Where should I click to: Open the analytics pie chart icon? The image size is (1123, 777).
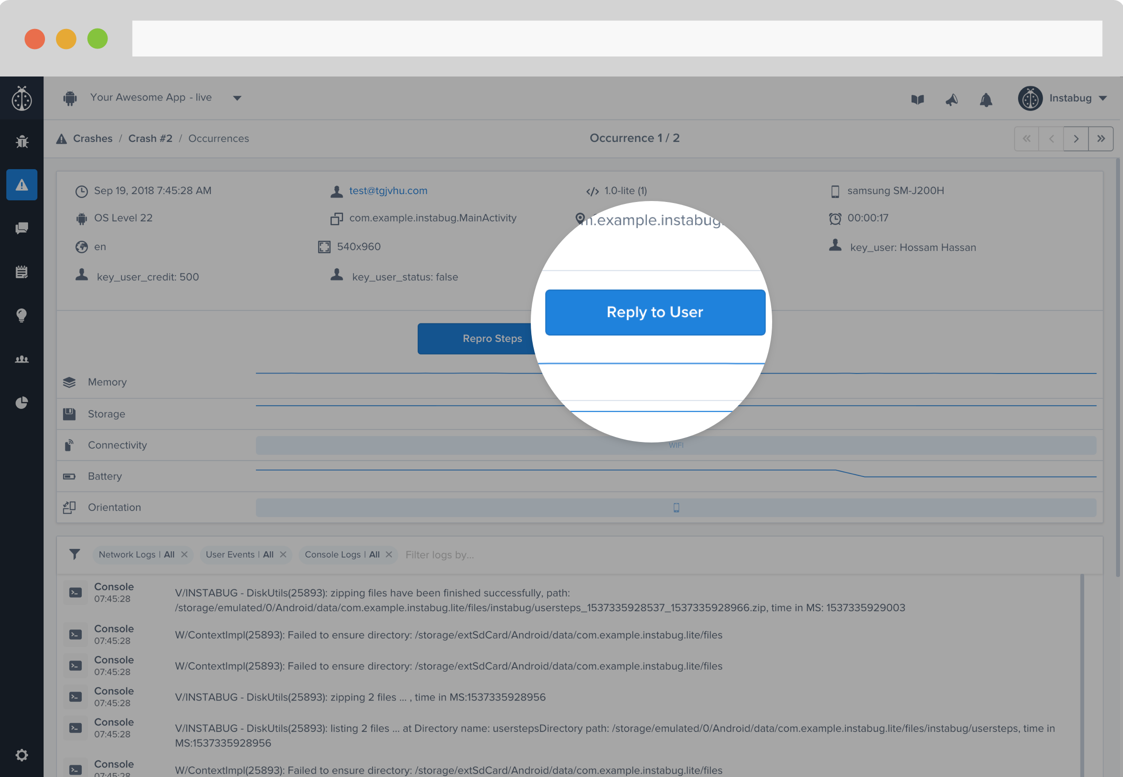21,402
